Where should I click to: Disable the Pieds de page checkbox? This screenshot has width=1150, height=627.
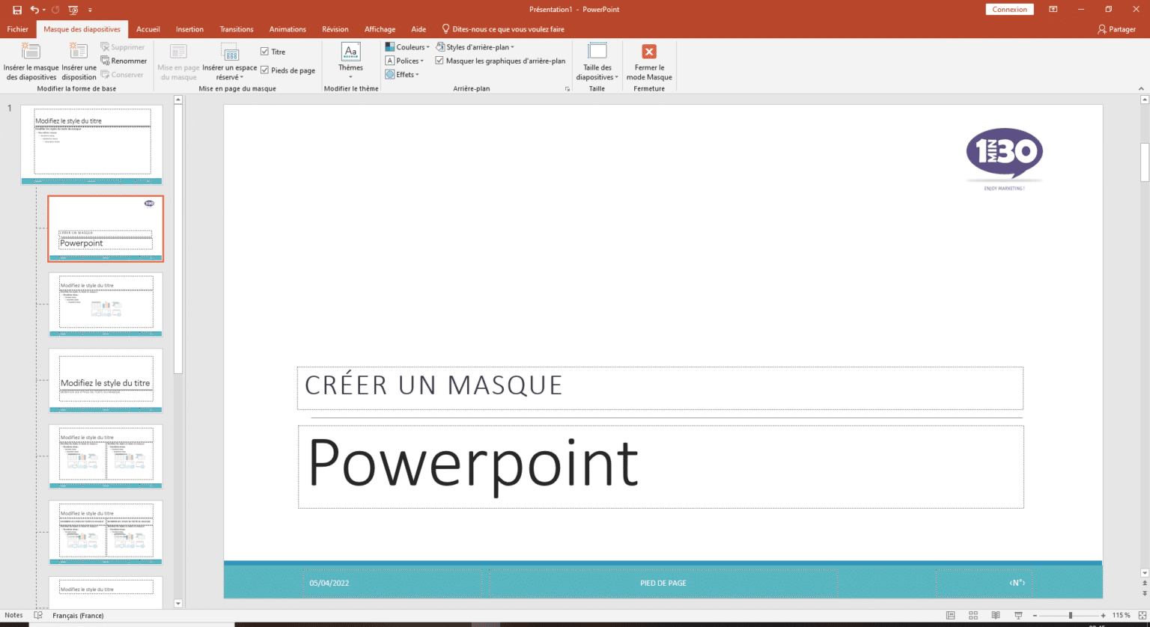pyautogui.click(x=266, y=70)
